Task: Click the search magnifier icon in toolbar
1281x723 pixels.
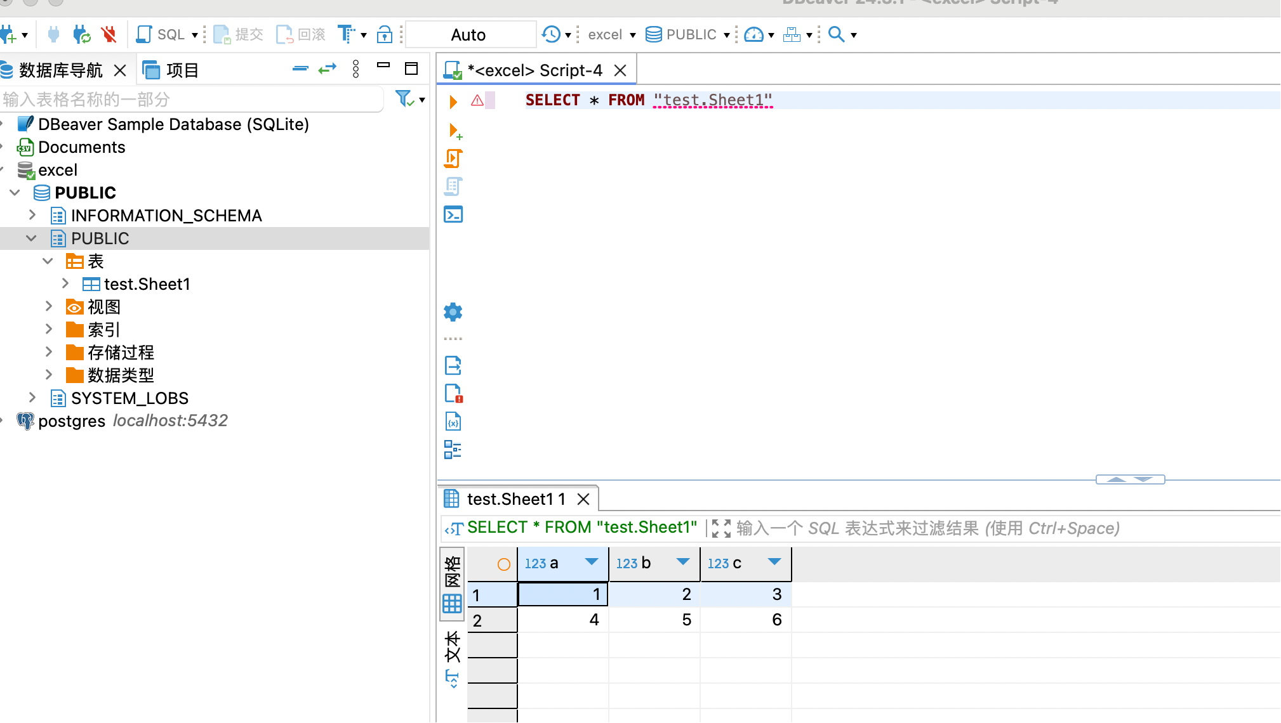Action: pyautogui.click(x=837, y=34)
